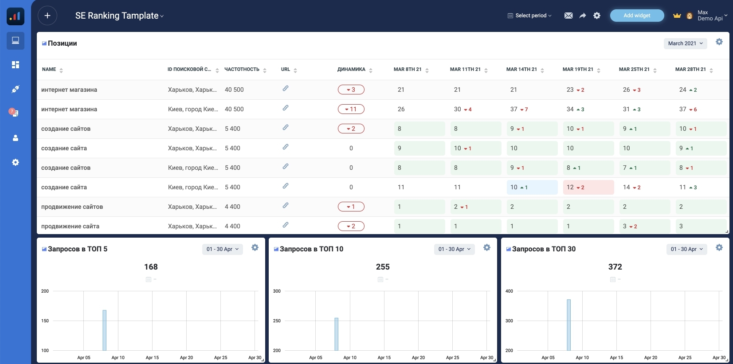Open the monitor icon in left sidebar
733x364 pixels.
point(16,41)
